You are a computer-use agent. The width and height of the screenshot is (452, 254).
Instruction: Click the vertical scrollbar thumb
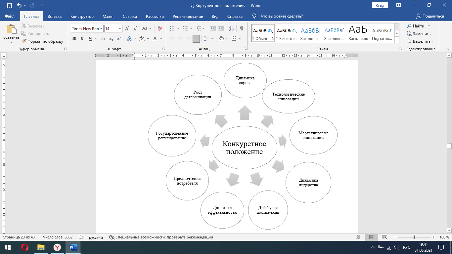click(449, 146)
